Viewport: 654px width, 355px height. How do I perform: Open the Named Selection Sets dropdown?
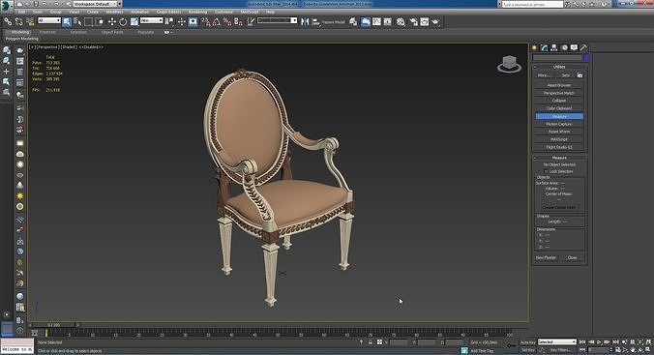coord(277,20)
